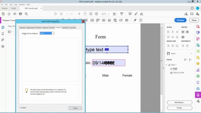Click the Zoom in plus icon
Viewport: 201px width, 113px height.
(x=96, y=14)
